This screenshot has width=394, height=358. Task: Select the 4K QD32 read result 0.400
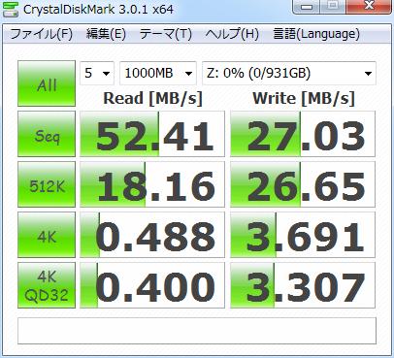[152, 285]
